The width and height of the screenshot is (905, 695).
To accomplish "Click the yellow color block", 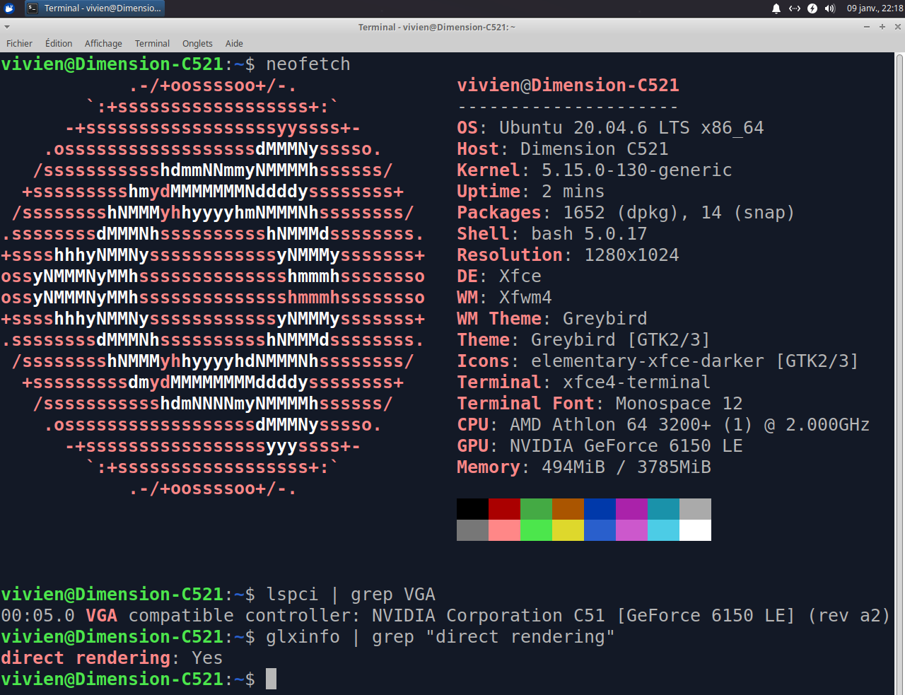I will click(568, 530).
